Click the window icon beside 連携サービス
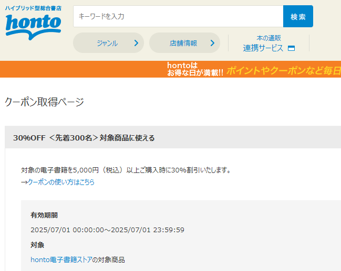 coord(291,48)
